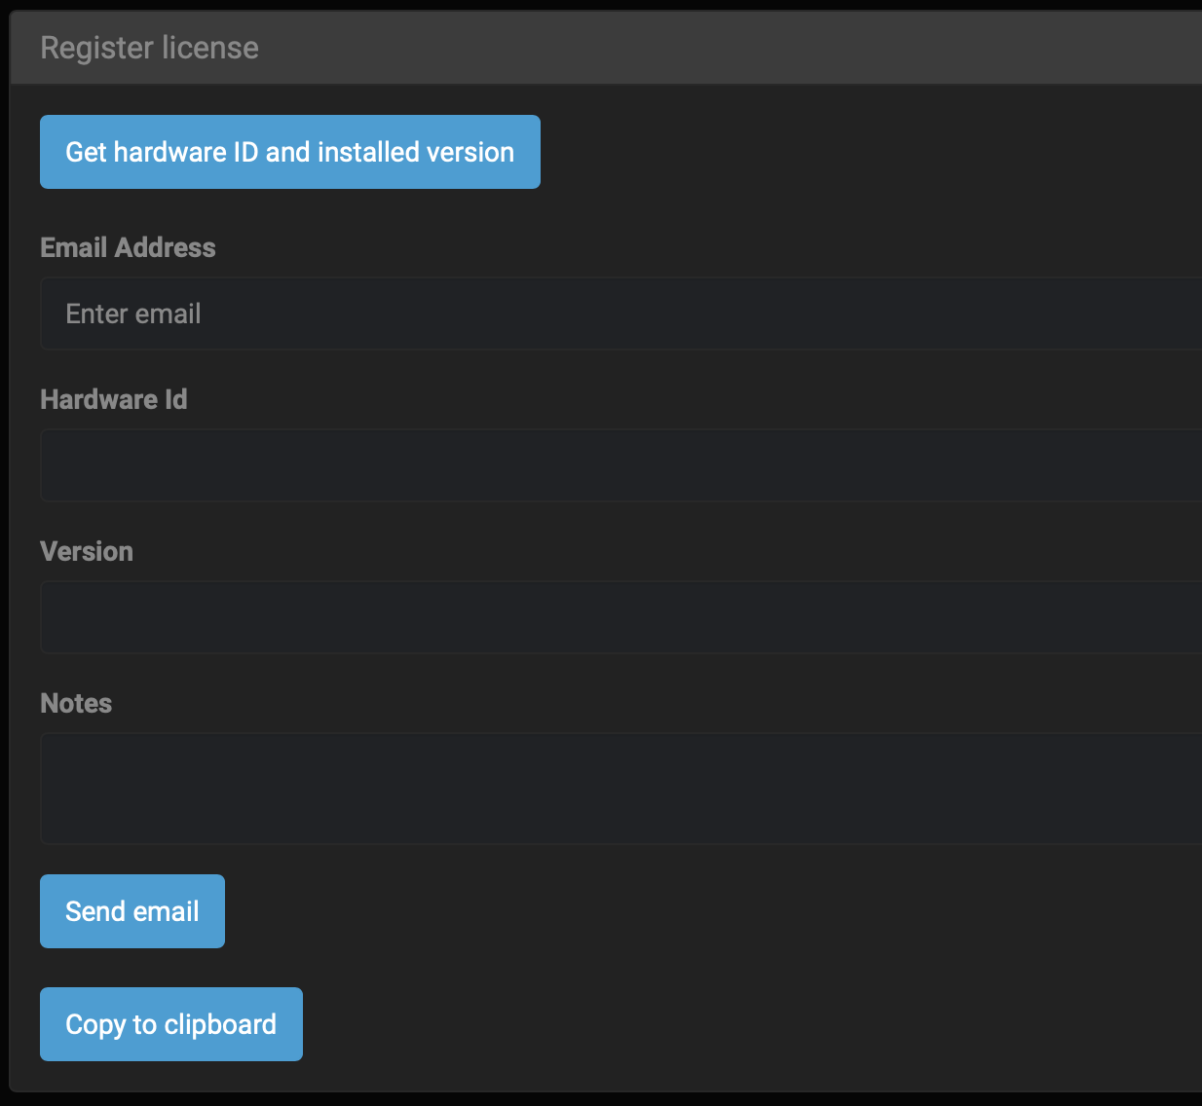Click the Version field label
1202x1106 pixels.
(x=87, y=551)
